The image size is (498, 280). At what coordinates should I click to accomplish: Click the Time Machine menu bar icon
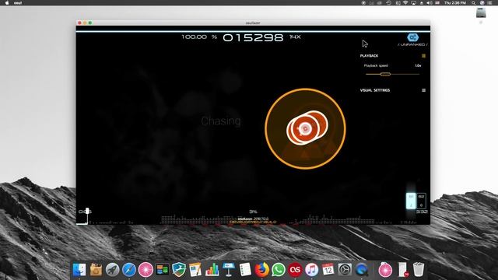pos(389,2)
